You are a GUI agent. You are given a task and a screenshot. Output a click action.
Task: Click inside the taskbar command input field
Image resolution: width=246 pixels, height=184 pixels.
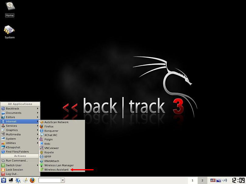click(x=50, y=180)
